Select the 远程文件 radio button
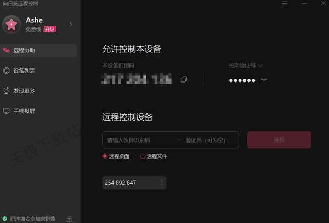The width and height of the screenshot is (329, 223). 143,156
